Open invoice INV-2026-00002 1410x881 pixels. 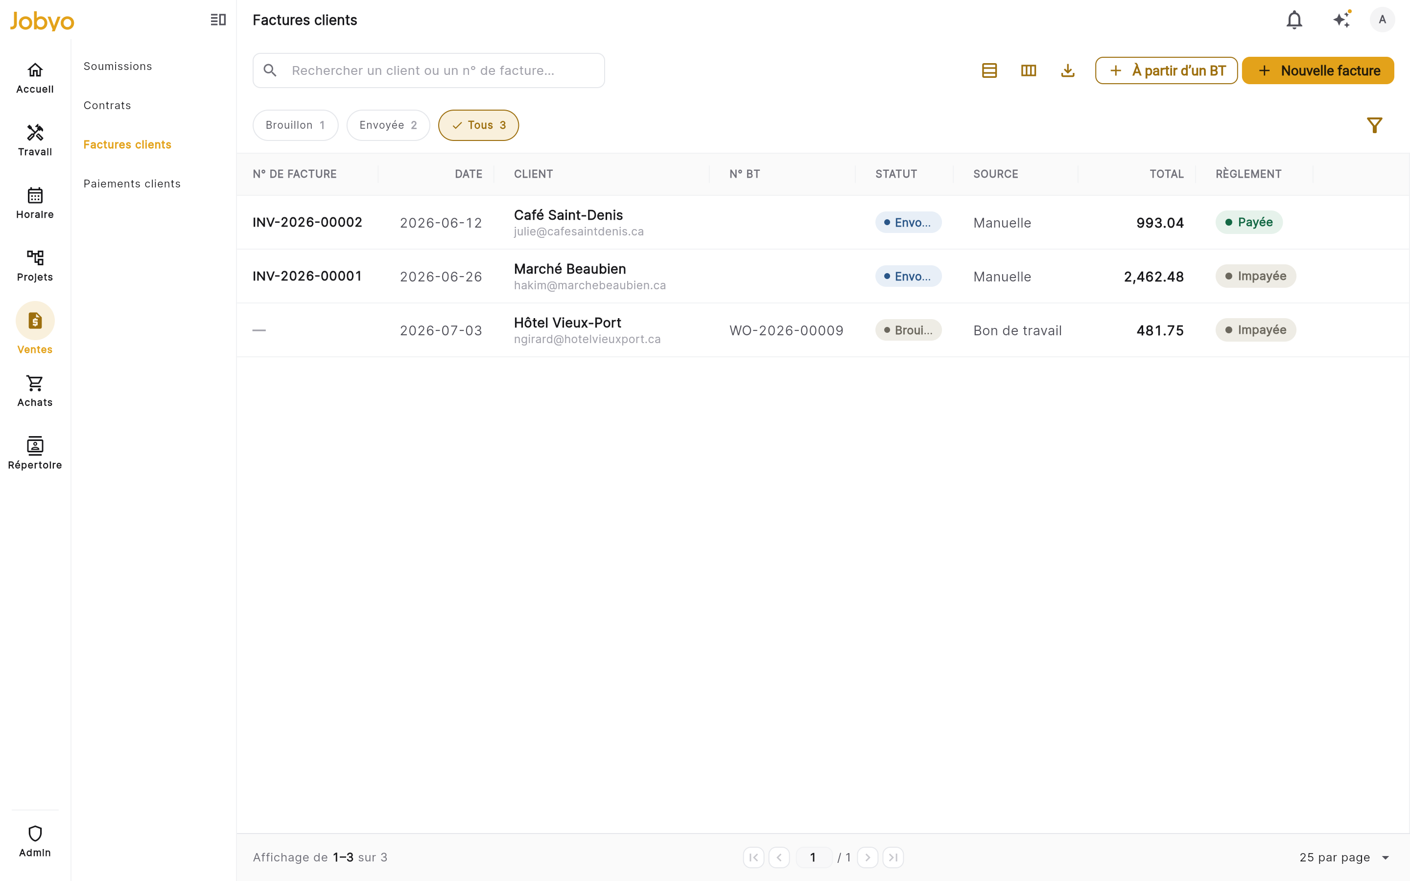click(x=307, y=223)
